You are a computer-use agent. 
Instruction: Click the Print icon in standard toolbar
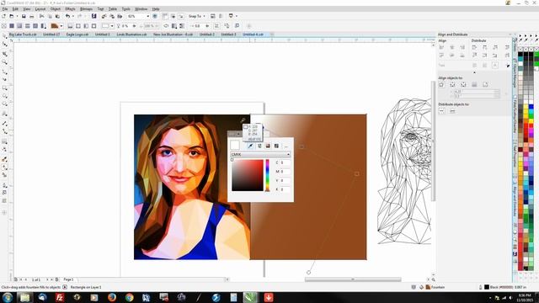tap(32, 16)
